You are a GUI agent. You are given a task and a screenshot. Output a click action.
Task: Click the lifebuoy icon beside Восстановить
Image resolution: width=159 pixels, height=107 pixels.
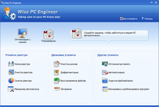pyautogui.click(x=121, y=19)
